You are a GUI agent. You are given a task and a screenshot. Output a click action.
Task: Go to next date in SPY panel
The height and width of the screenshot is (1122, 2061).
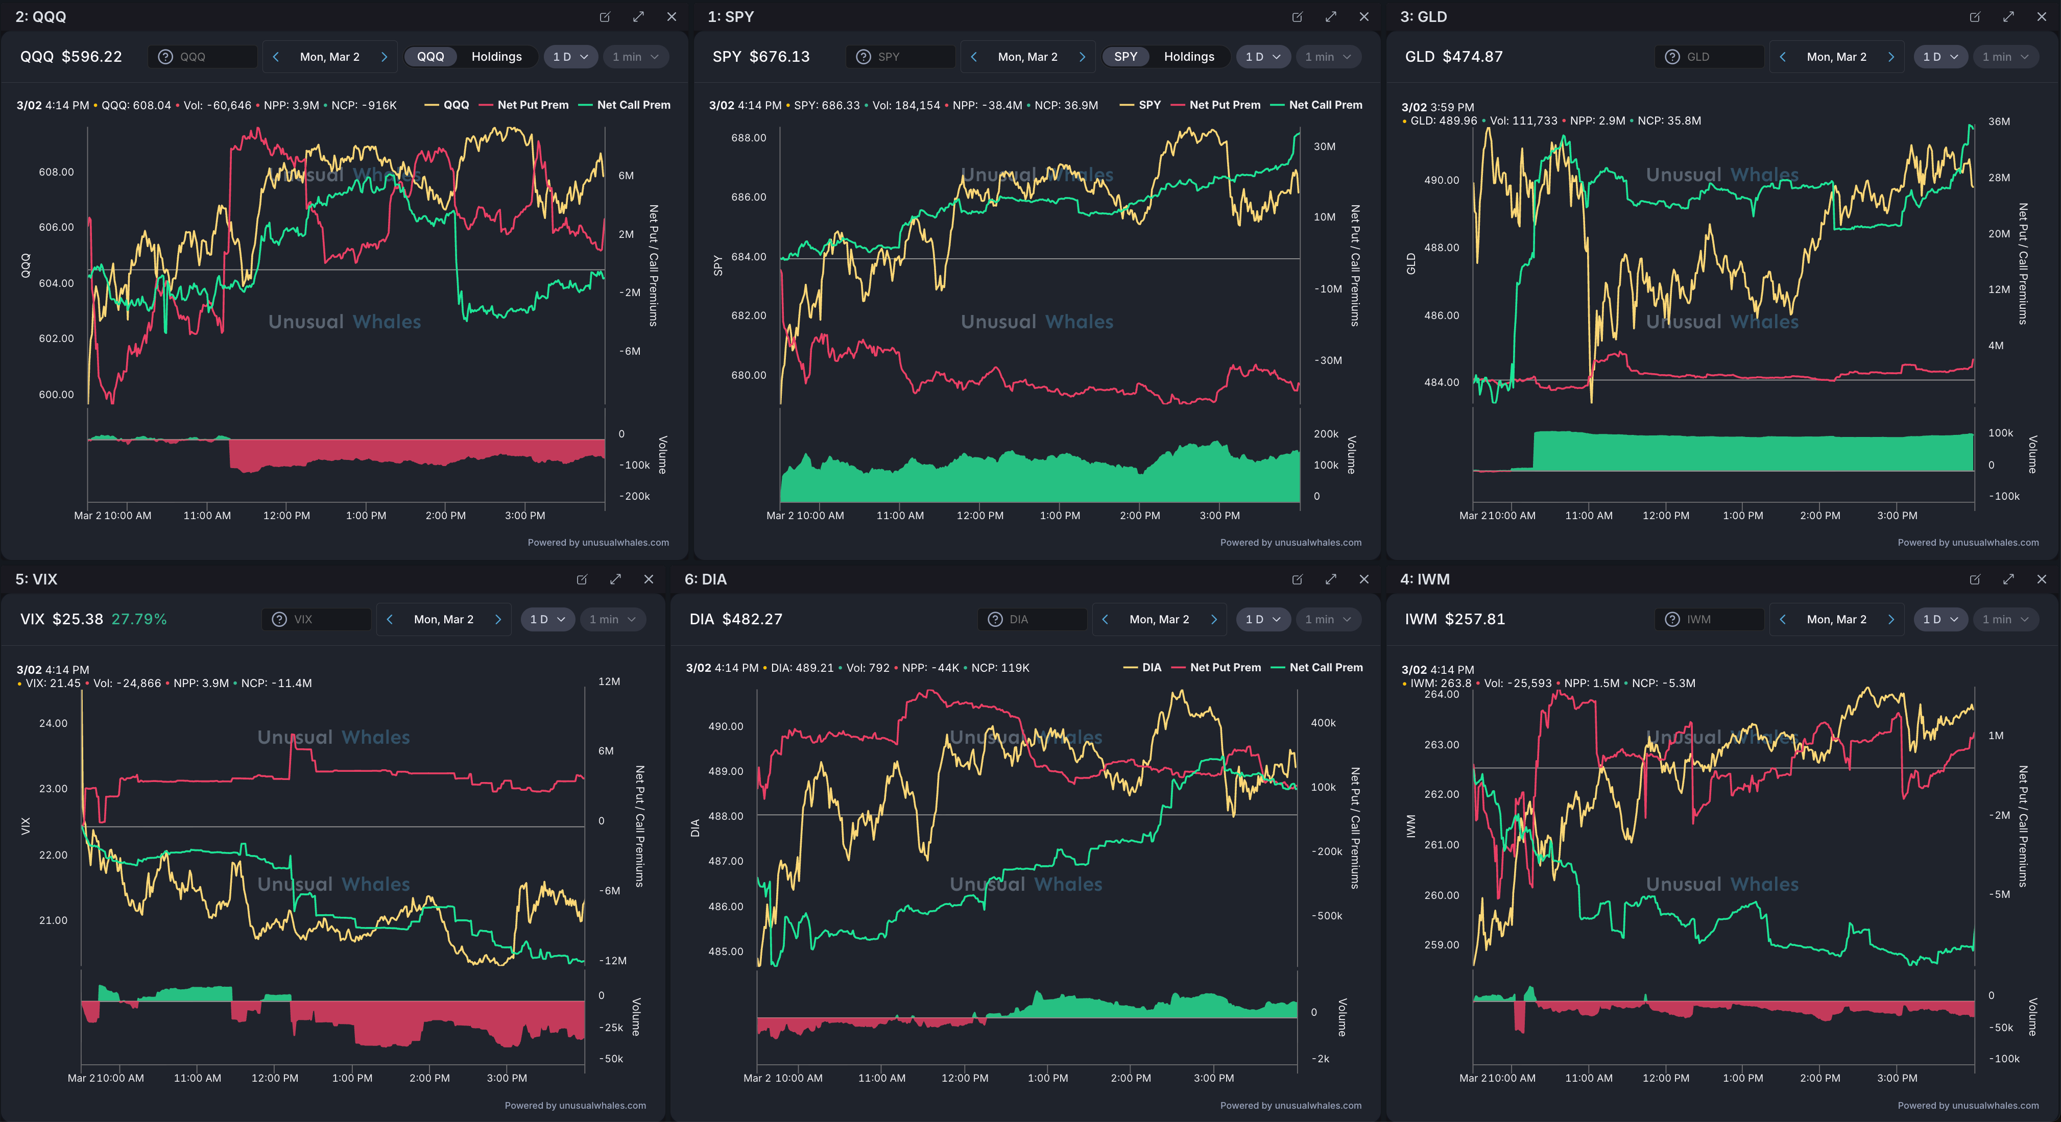[x=1082, y=57]
